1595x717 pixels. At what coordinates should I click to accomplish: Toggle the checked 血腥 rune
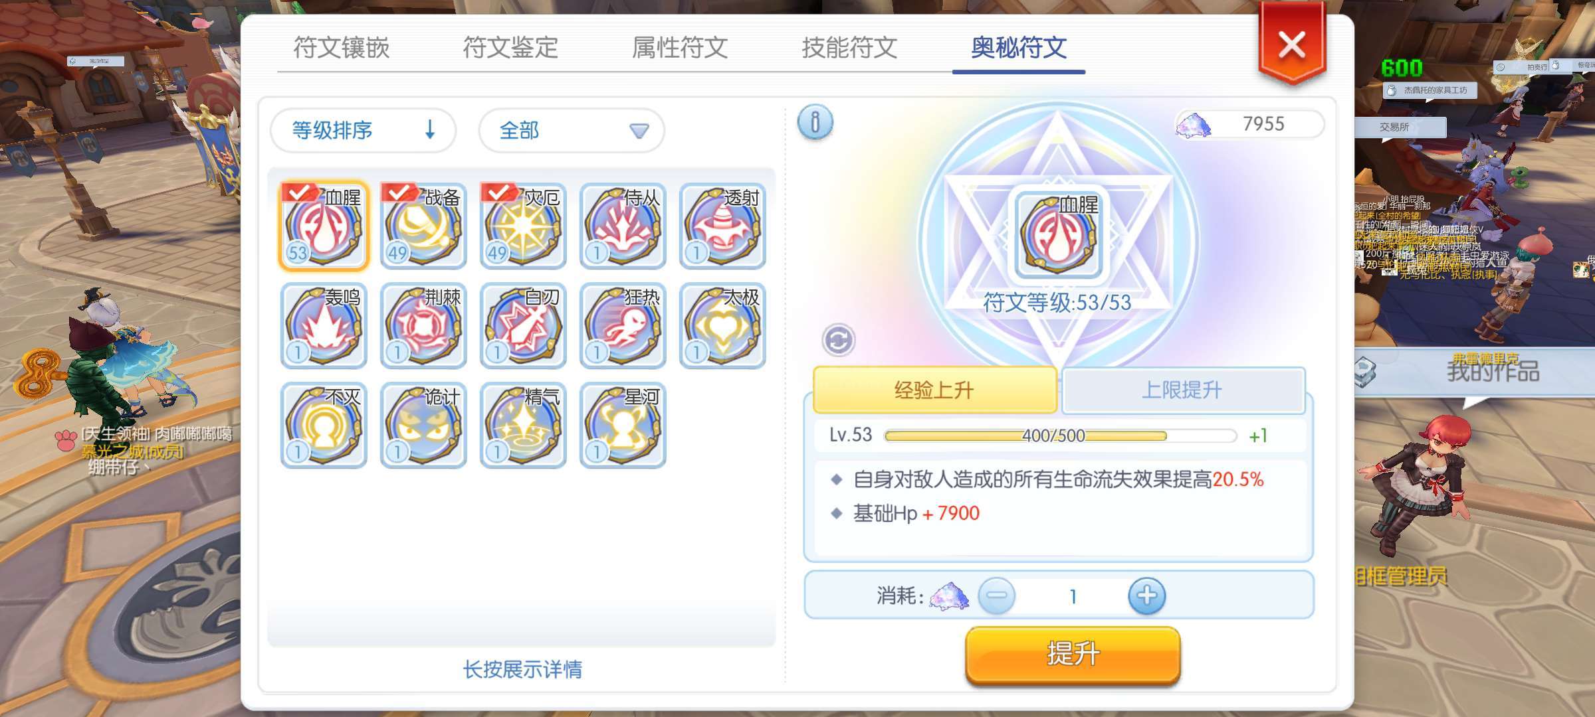click(324, 226)
